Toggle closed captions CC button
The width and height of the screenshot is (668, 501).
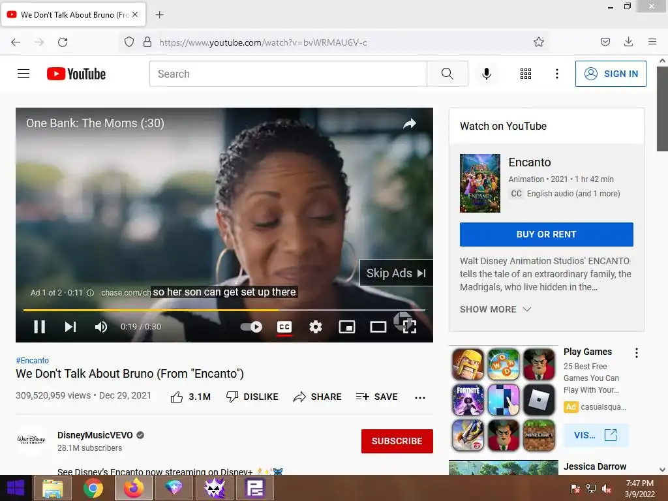tap(284, 327)
